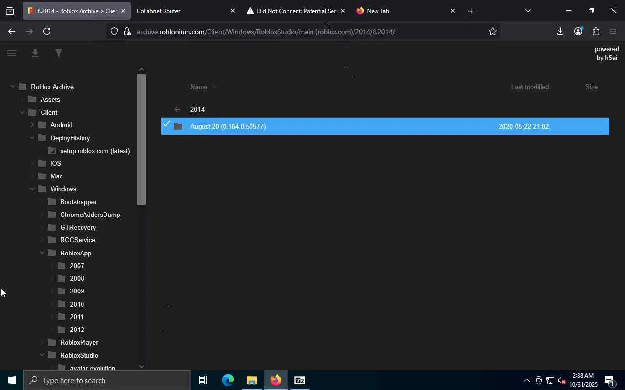The width and height of the screenshot is (625, 390).
Task: Select the Mac folder in the tree
Action: tap(56, 176)
